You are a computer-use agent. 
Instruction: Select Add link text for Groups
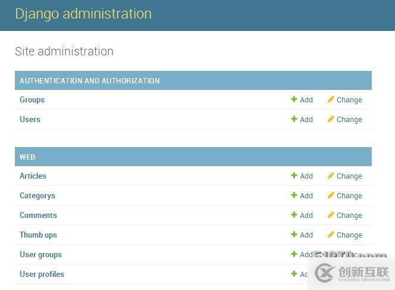306,100
